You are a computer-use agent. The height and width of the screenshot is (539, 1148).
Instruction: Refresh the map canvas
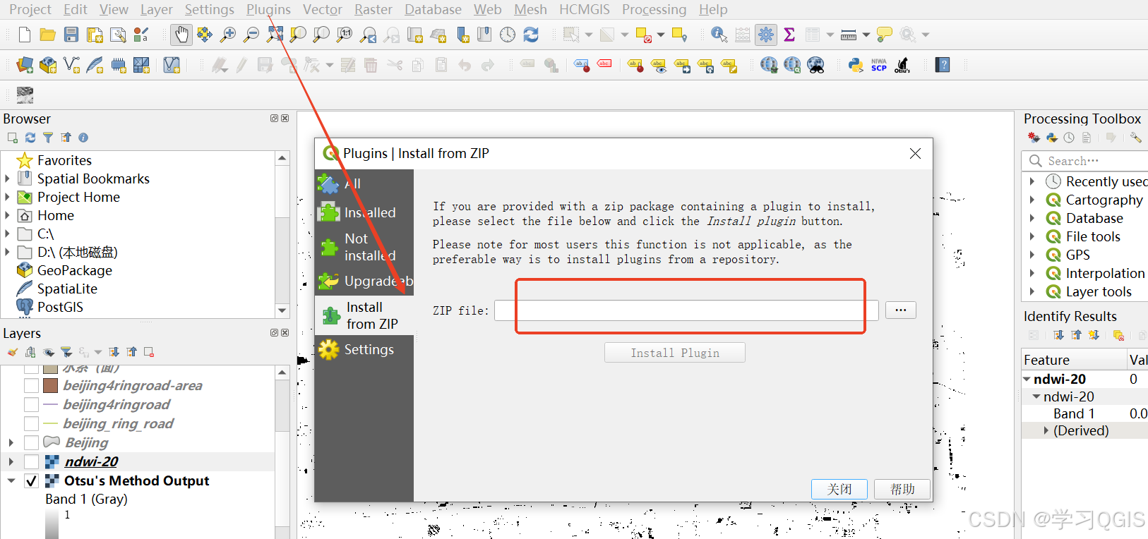coord(531,35)
